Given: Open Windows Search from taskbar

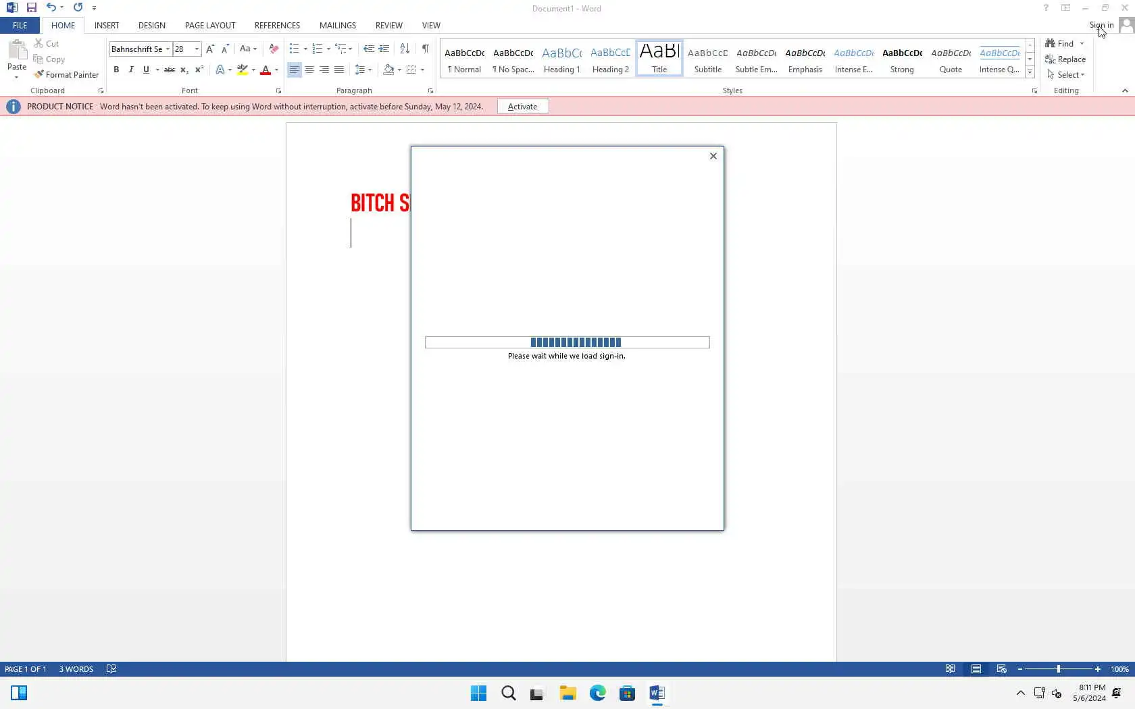Looking at the screenshot, I should pos(508,693).
